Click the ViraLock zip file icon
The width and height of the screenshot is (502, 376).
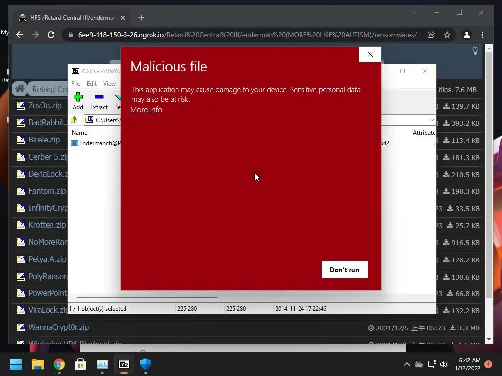[21, 310]
